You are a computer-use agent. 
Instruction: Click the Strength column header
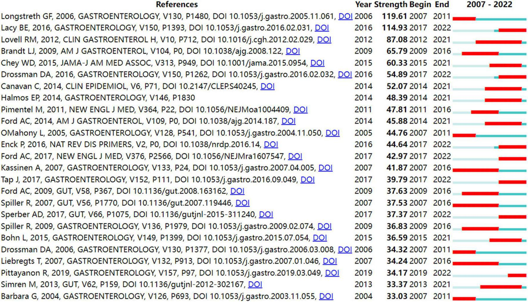tap(390, 4)
